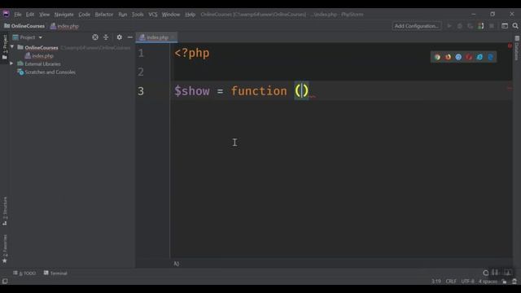
Task: Open the Navigate menu
Action: coord(63,15)
